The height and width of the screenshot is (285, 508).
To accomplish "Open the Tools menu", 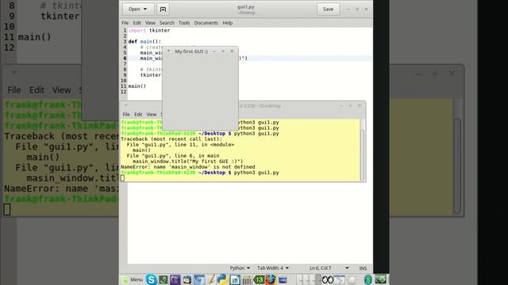I will tap(184, 23).
